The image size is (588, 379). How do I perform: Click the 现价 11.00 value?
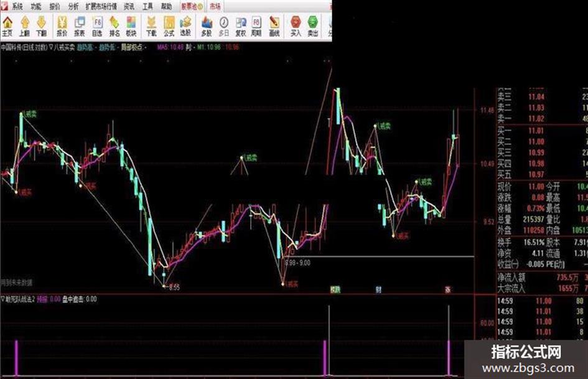click(536, 187)
